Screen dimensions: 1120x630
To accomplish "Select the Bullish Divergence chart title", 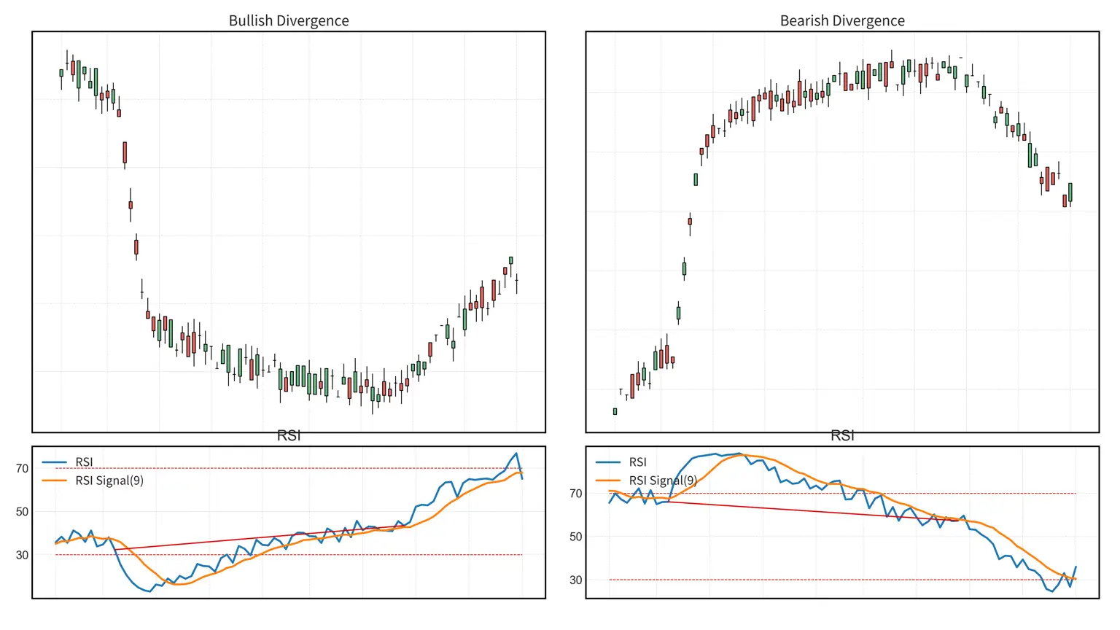I will click(289, 20).
